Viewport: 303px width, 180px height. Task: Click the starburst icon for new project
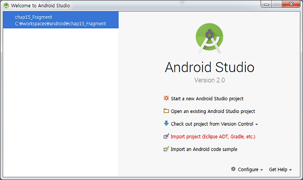(166, 98)
